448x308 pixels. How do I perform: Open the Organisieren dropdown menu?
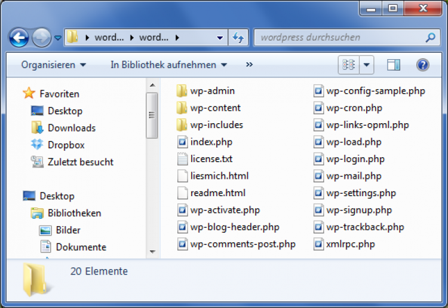point(53,65)
